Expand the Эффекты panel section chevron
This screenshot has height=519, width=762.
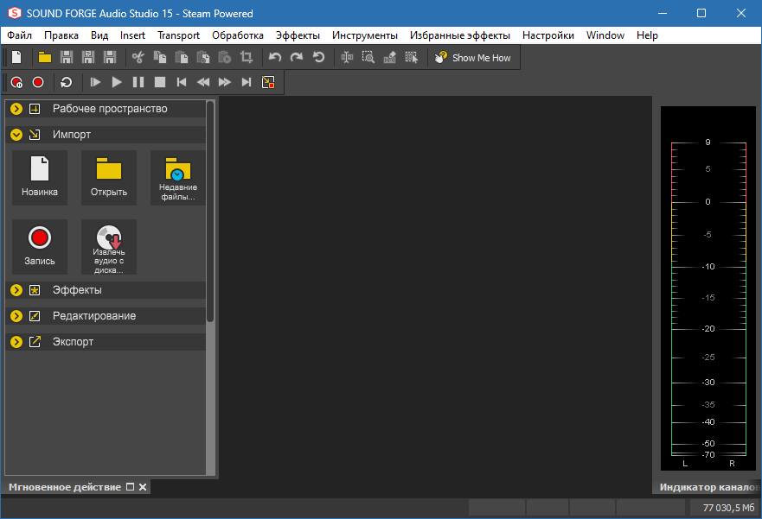pos(16,290)
